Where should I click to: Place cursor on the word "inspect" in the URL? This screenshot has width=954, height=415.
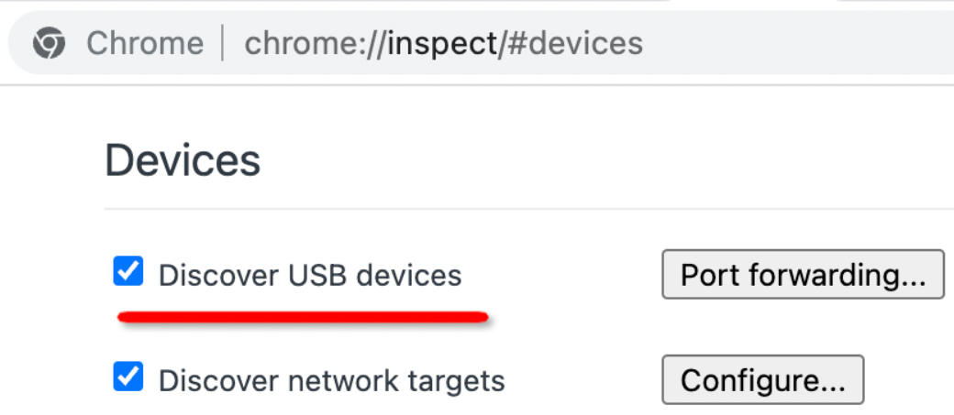442,44
